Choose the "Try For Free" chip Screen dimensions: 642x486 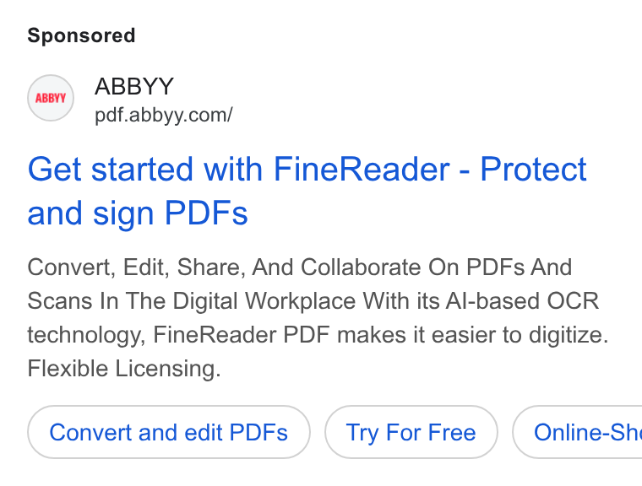(x=411, y=432)
